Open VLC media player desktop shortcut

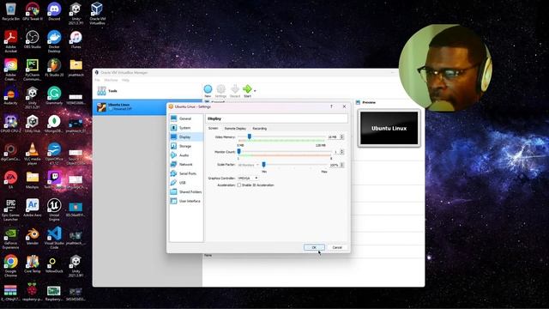point(33,154)
